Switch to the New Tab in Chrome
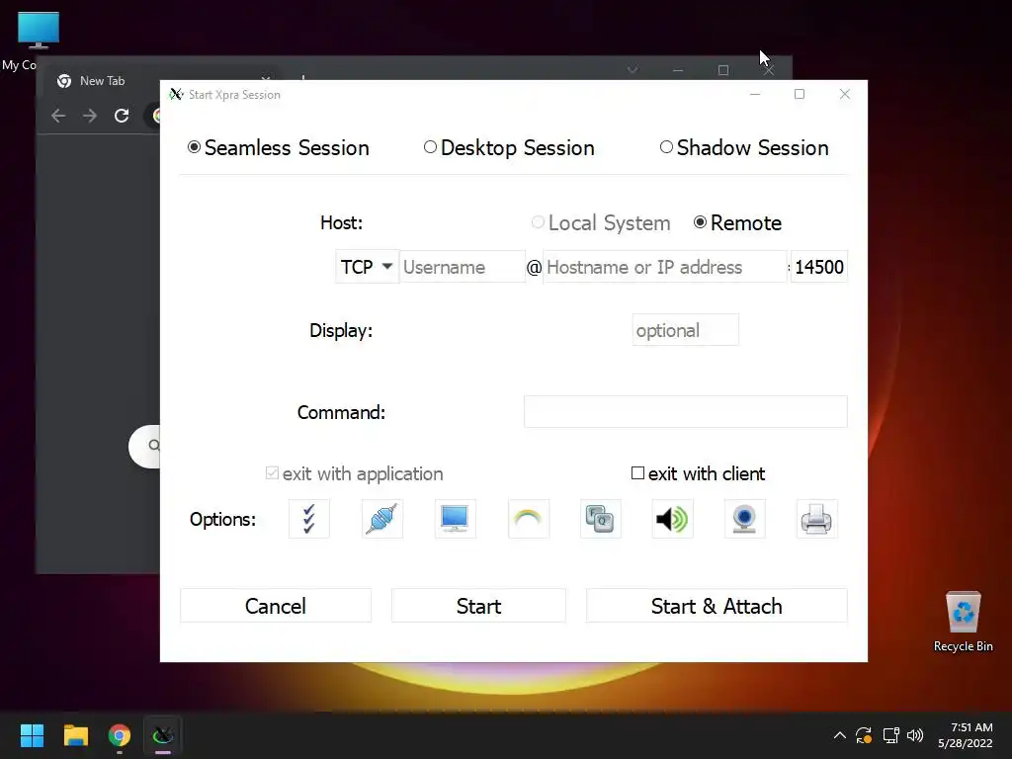Viewport: 1012px width, 759px height. tap(103, 81)
